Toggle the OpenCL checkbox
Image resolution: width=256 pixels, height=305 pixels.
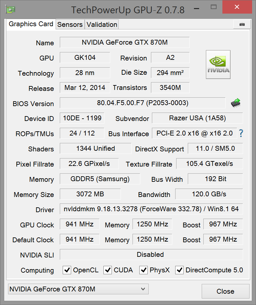pos(67,270)
